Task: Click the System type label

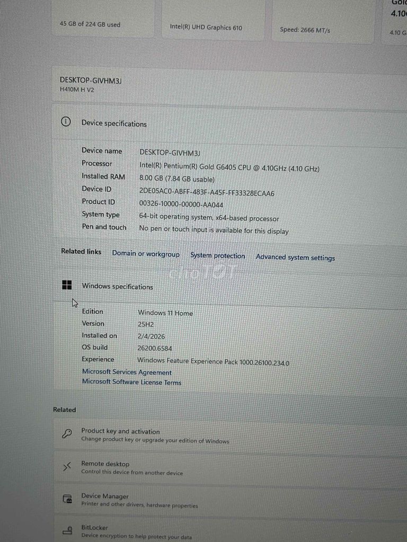Action: 101,214
